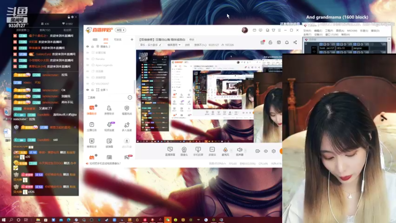The height and width of the screenshot is (223, 396).
Task: Click the 修改 edit title button
Action: pos(192,40)
